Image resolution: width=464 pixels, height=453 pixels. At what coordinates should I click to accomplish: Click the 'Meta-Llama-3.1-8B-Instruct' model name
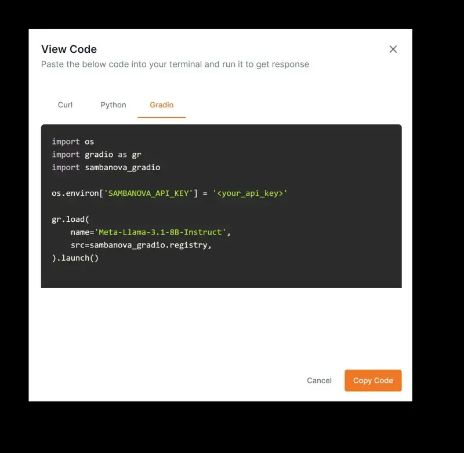(x=161, y=232)
